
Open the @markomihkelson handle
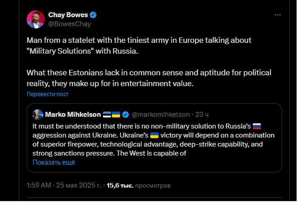pos(161,114)
